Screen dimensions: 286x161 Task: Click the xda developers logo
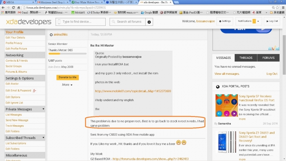point(29,22)
